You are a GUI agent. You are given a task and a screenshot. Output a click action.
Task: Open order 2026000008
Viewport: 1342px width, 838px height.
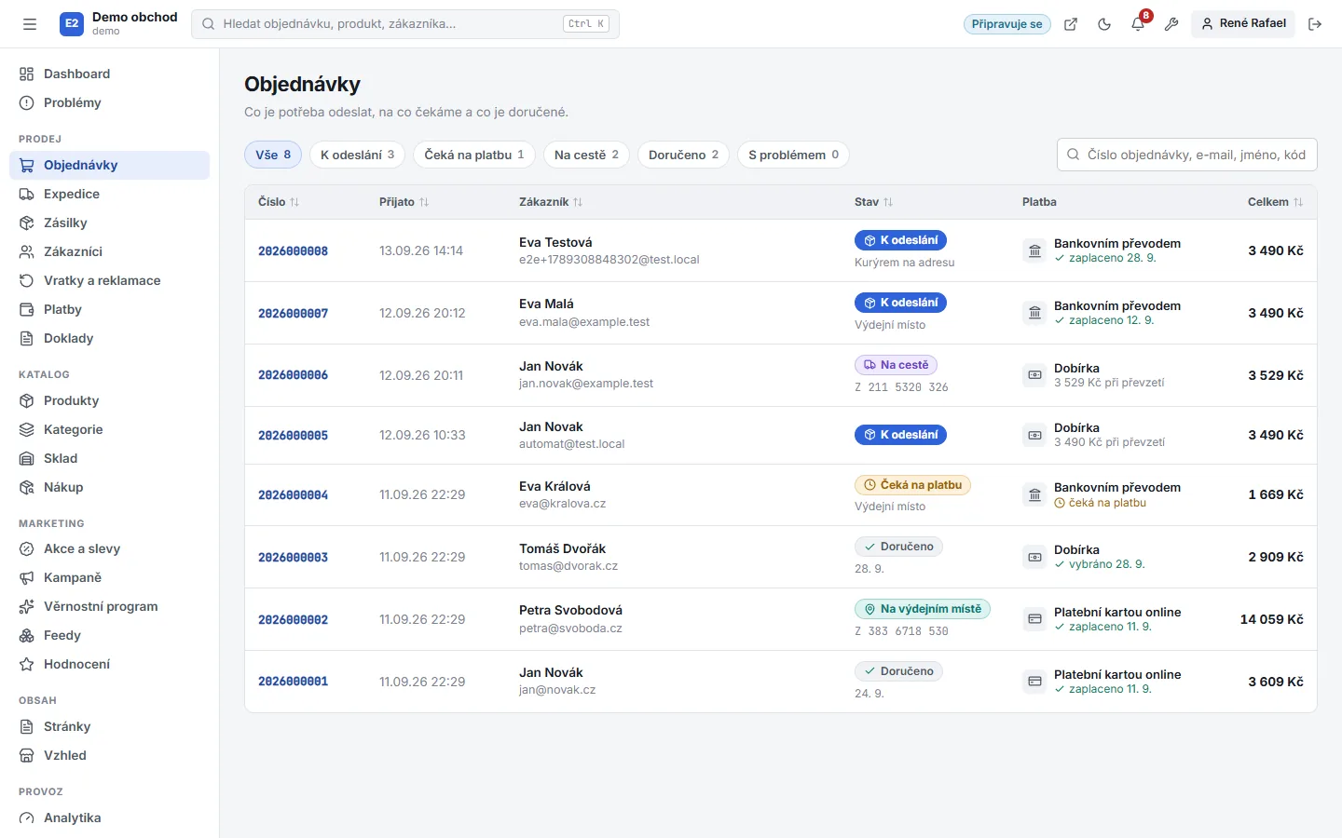(x=293, y=250)
